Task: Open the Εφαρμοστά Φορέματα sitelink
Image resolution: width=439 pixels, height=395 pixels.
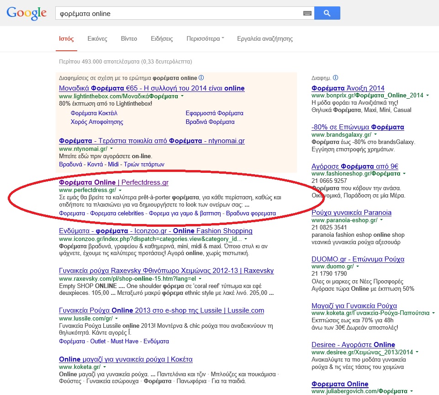Action: tap(214, 113)
